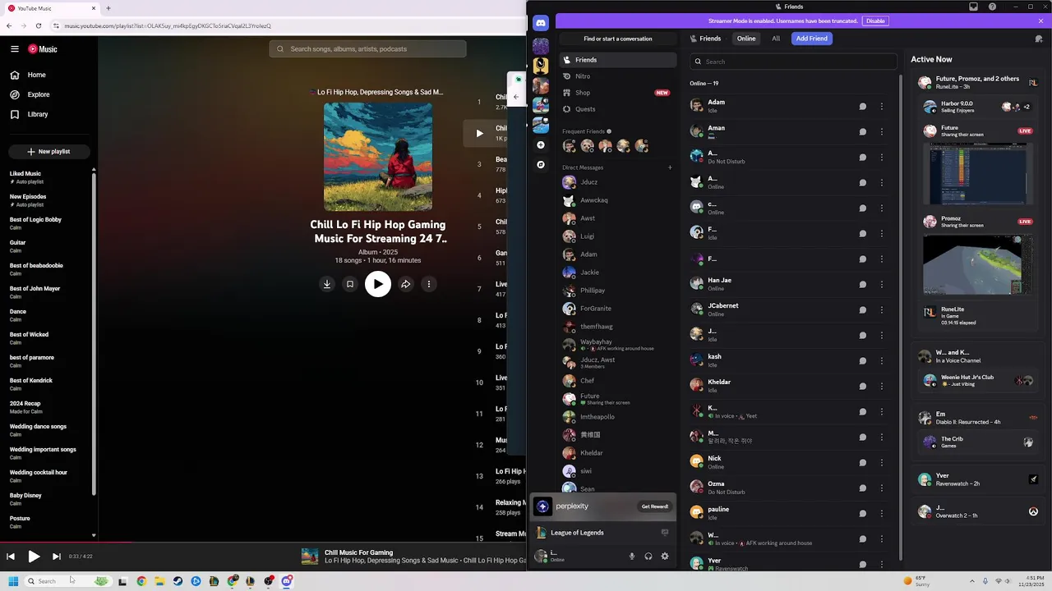Open the new group DM icon top right

[1039, 39]
